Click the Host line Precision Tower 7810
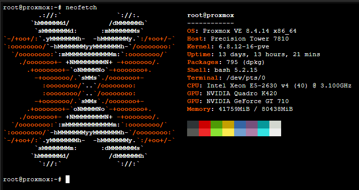 (238, 39)
